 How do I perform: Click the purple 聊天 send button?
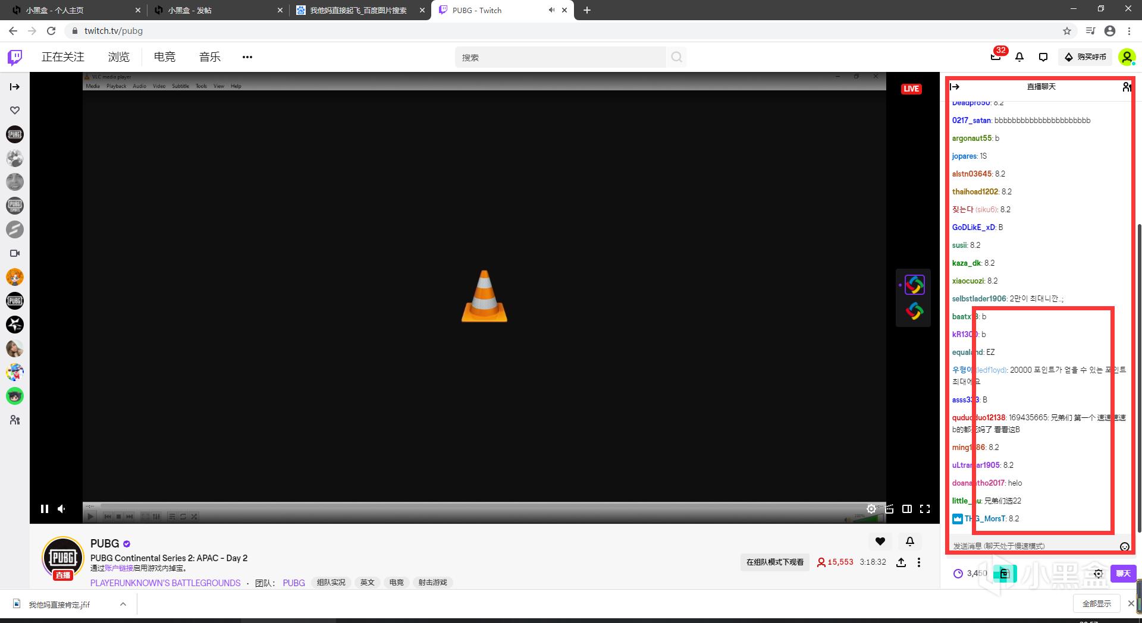(x=1123, y=574)
